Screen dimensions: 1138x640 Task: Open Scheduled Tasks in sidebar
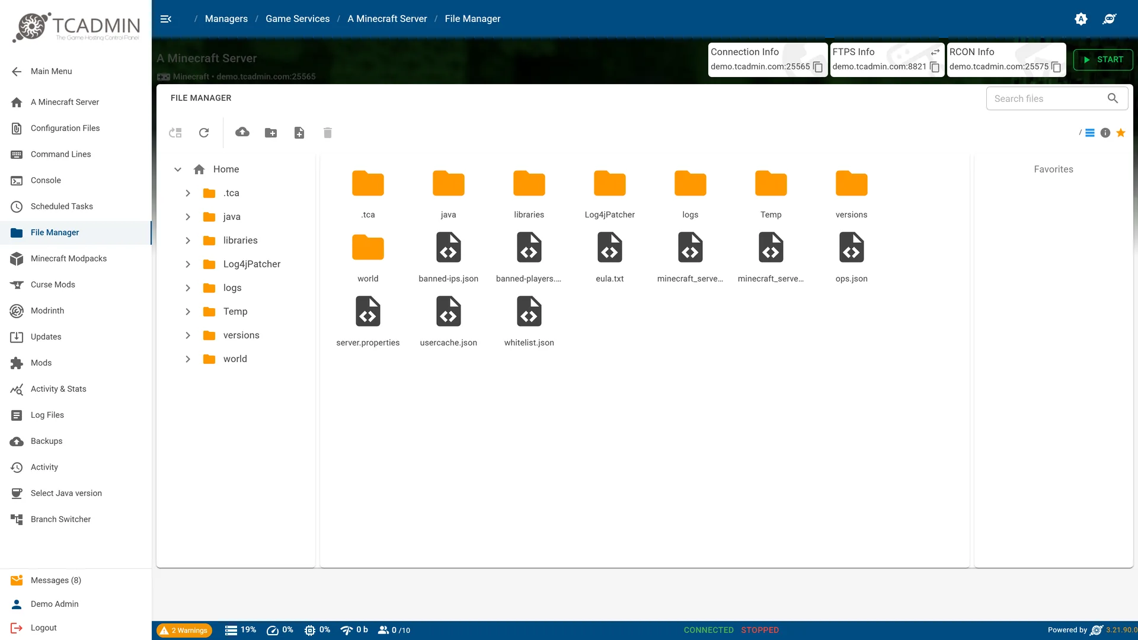click(x=76, y=206)
